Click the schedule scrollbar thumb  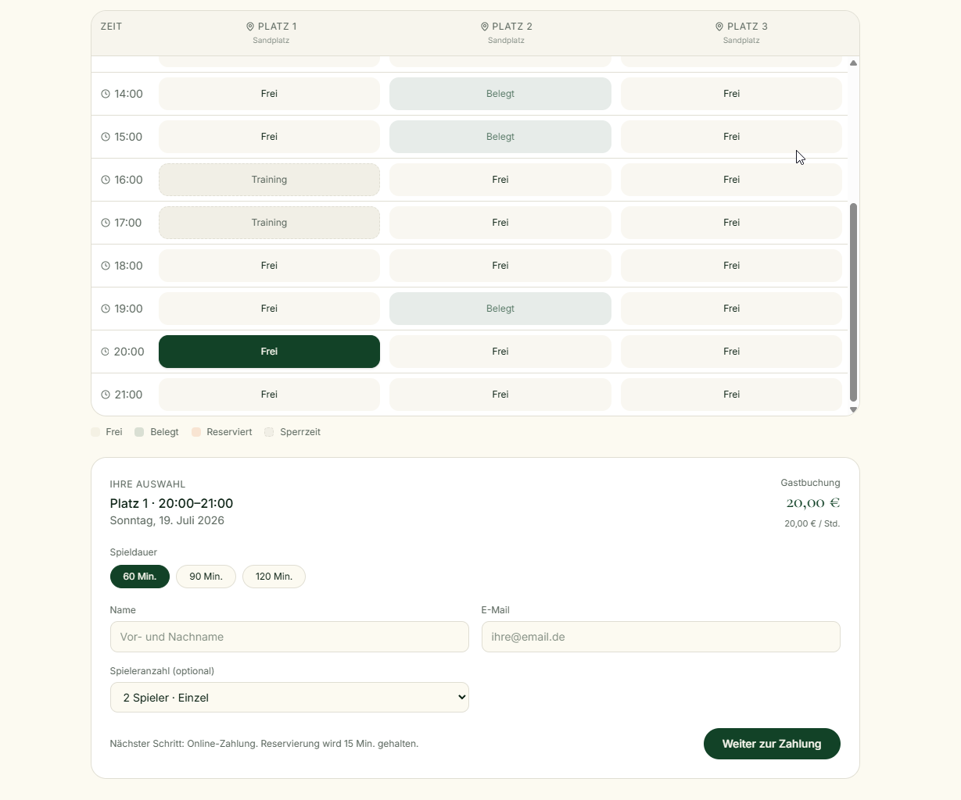[853, 302]
